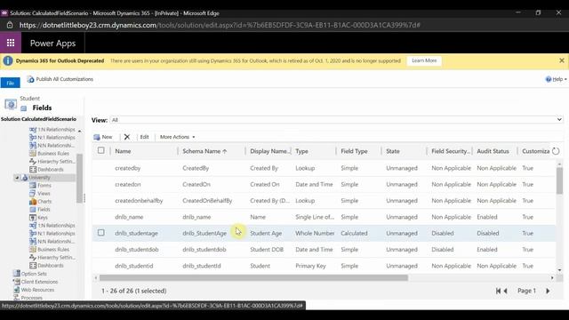Sort by the Display Name column header
Screen dimensions: 569x320
269,151
